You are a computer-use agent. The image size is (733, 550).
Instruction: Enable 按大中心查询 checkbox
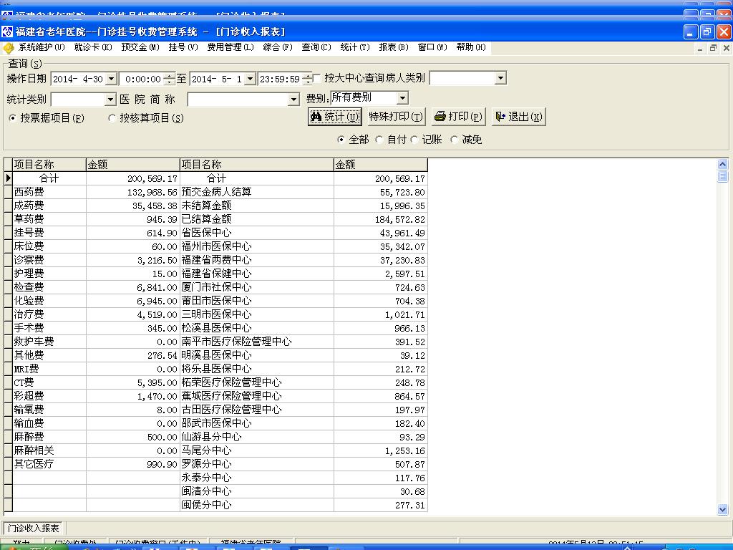pyautogui.click(x=317, y=78)
